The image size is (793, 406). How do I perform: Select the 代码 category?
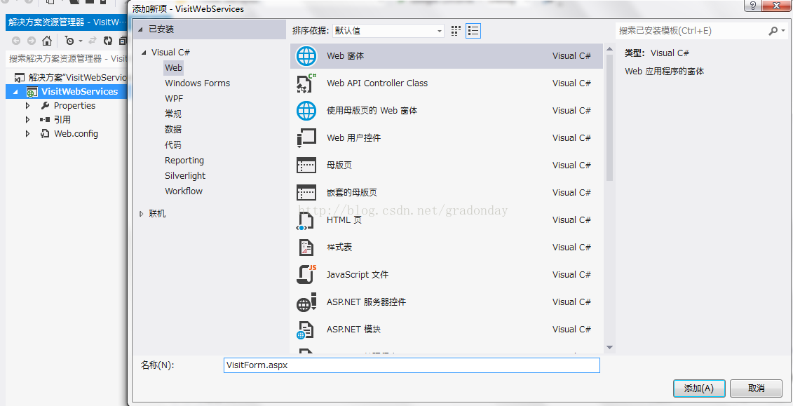click(173, 144)
